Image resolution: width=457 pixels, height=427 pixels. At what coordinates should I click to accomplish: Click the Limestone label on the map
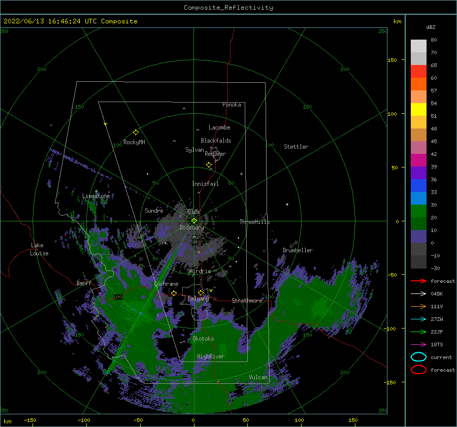96,196
